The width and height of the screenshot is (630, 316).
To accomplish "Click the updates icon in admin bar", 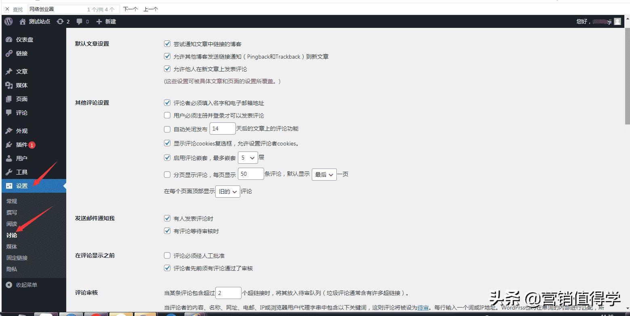I will click(x=60, y=21).
